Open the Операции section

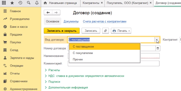[x=16, y=66]
